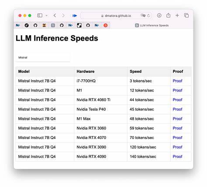Minimize the window with the yellow button

point(25,16)
